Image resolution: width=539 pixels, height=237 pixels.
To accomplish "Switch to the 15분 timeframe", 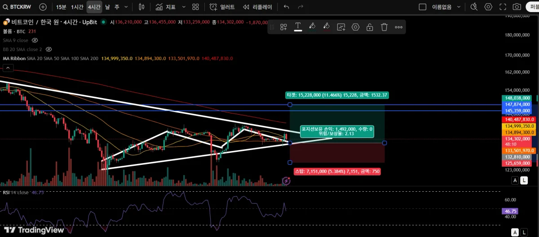I will pyautogui.click(x=61, y=7).
